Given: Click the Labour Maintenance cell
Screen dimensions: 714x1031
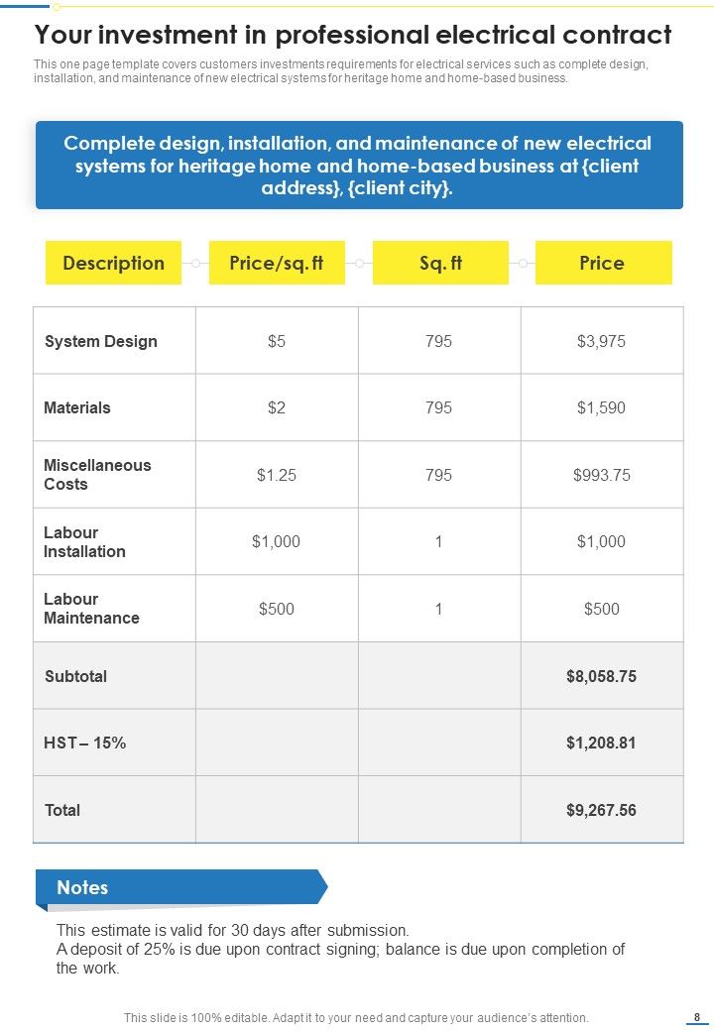Looking at the screenshot, I should 114,609.
